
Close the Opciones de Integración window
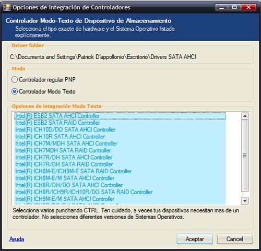[248, 7]
